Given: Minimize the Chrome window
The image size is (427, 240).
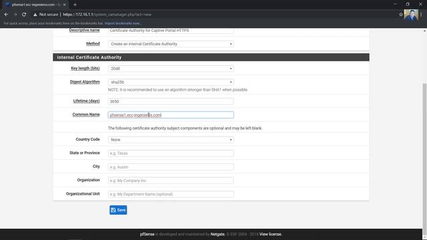Looking at the screenshot, I should pos(395,4).
